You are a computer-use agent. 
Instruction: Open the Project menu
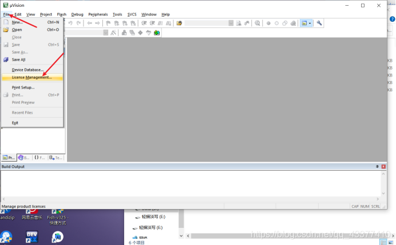pos(46,14)
